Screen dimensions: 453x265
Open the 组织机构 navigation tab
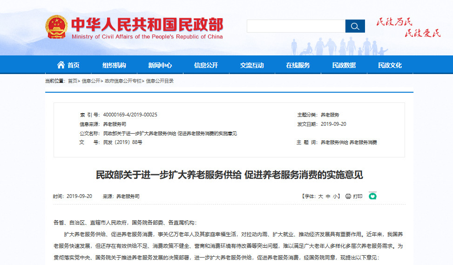click(114, 65)
